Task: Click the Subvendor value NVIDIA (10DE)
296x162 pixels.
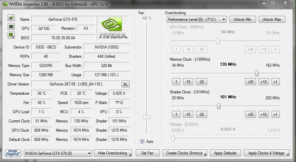Action: 106,47
